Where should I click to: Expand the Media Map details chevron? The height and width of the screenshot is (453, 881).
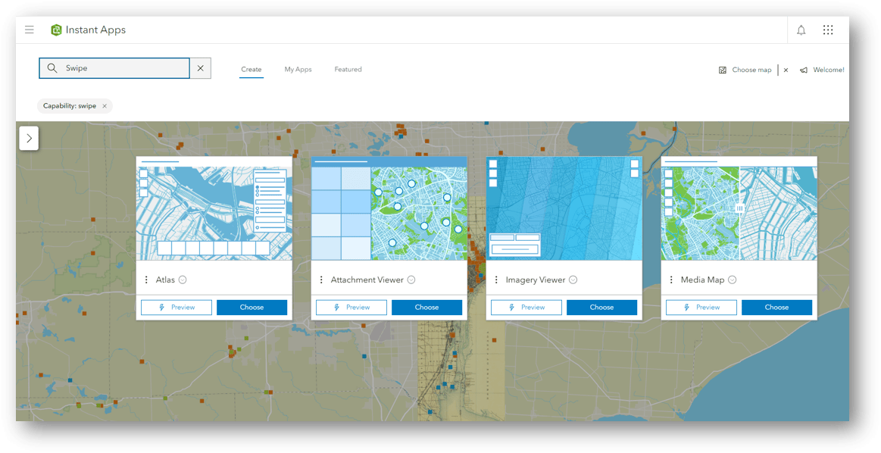(732, 280)
